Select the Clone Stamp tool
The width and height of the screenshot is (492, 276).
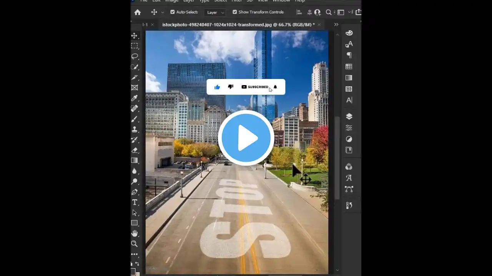click(135, 130)
